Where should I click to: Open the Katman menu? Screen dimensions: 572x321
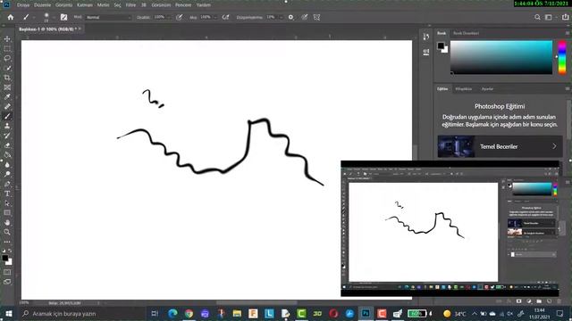(x=85, y=5)
